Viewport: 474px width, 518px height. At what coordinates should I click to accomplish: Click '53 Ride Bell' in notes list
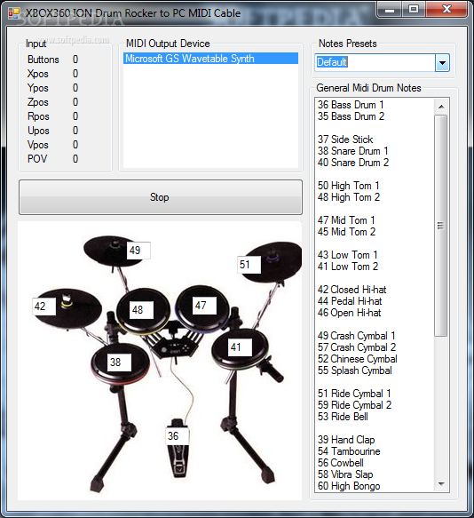click(343, 417)
